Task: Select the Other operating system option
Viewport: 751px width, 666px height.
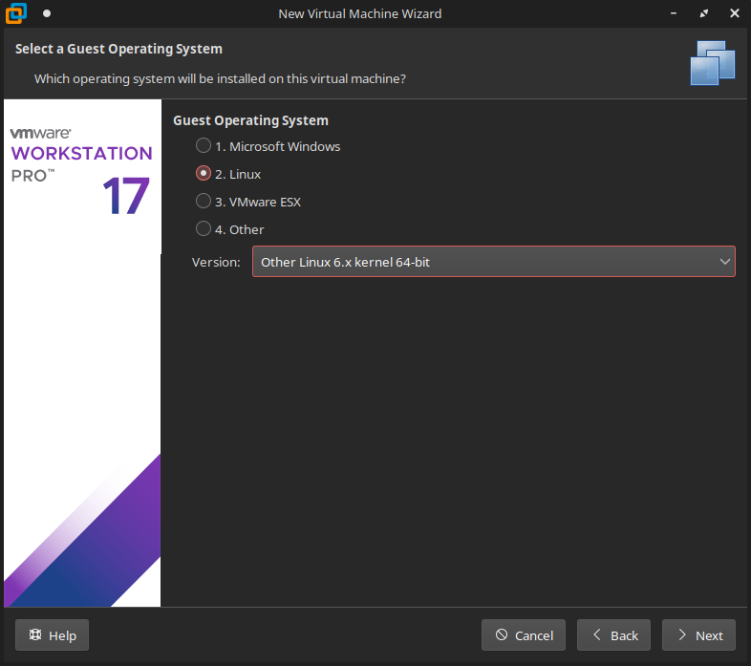Action: (x=203, y=229)
